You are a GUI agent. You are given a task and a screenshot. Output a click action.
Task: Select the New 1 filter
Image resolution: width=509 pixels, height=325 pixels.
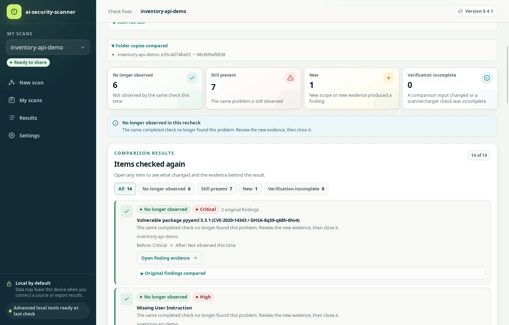coord(250,189)
